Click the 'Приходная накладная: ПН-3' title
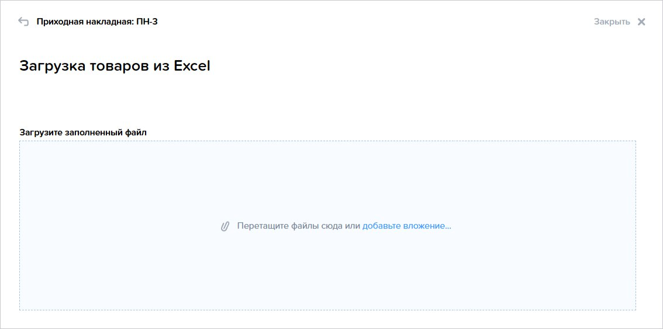This screenshot has height=329, width=663. pos(97,22)
